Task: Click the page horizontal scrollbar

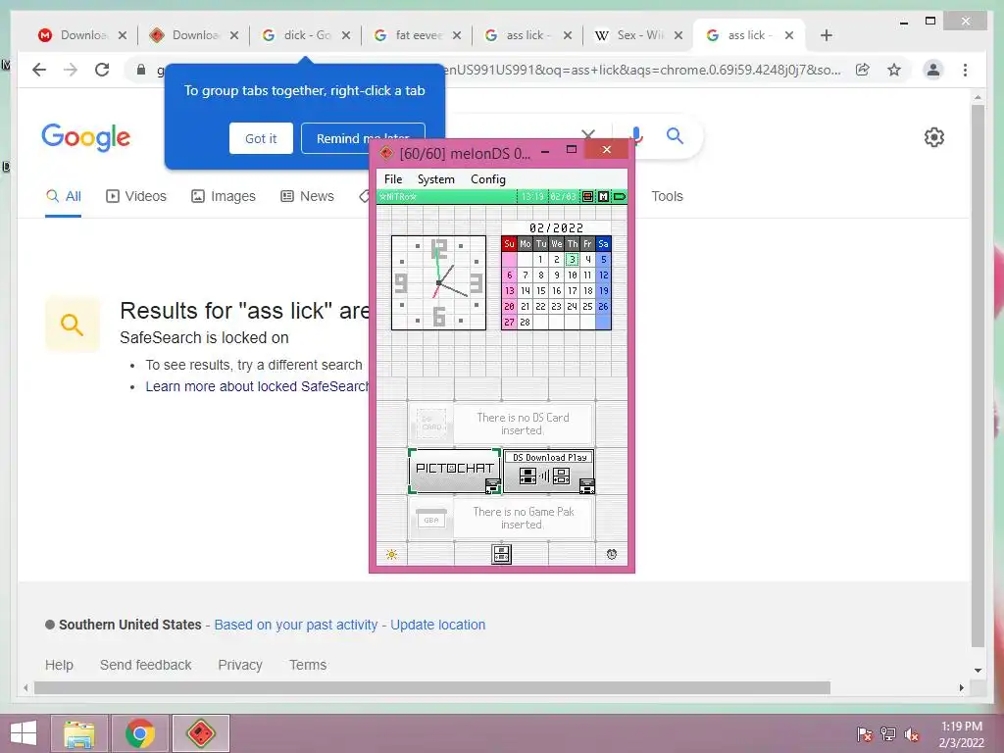Action: 432,687
